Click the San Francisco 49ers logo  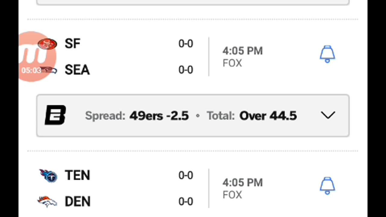[47, 44]
